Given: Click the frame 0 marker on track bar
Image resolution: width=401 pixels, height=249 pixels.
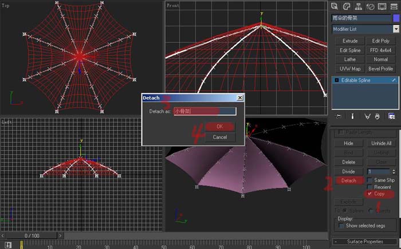Looking at the screenshot, I should 22,246.
